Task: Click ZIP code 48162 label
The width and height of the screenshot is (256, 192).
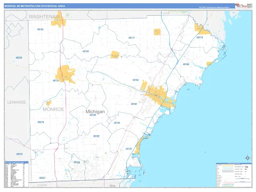Action: tap(136, 80)
